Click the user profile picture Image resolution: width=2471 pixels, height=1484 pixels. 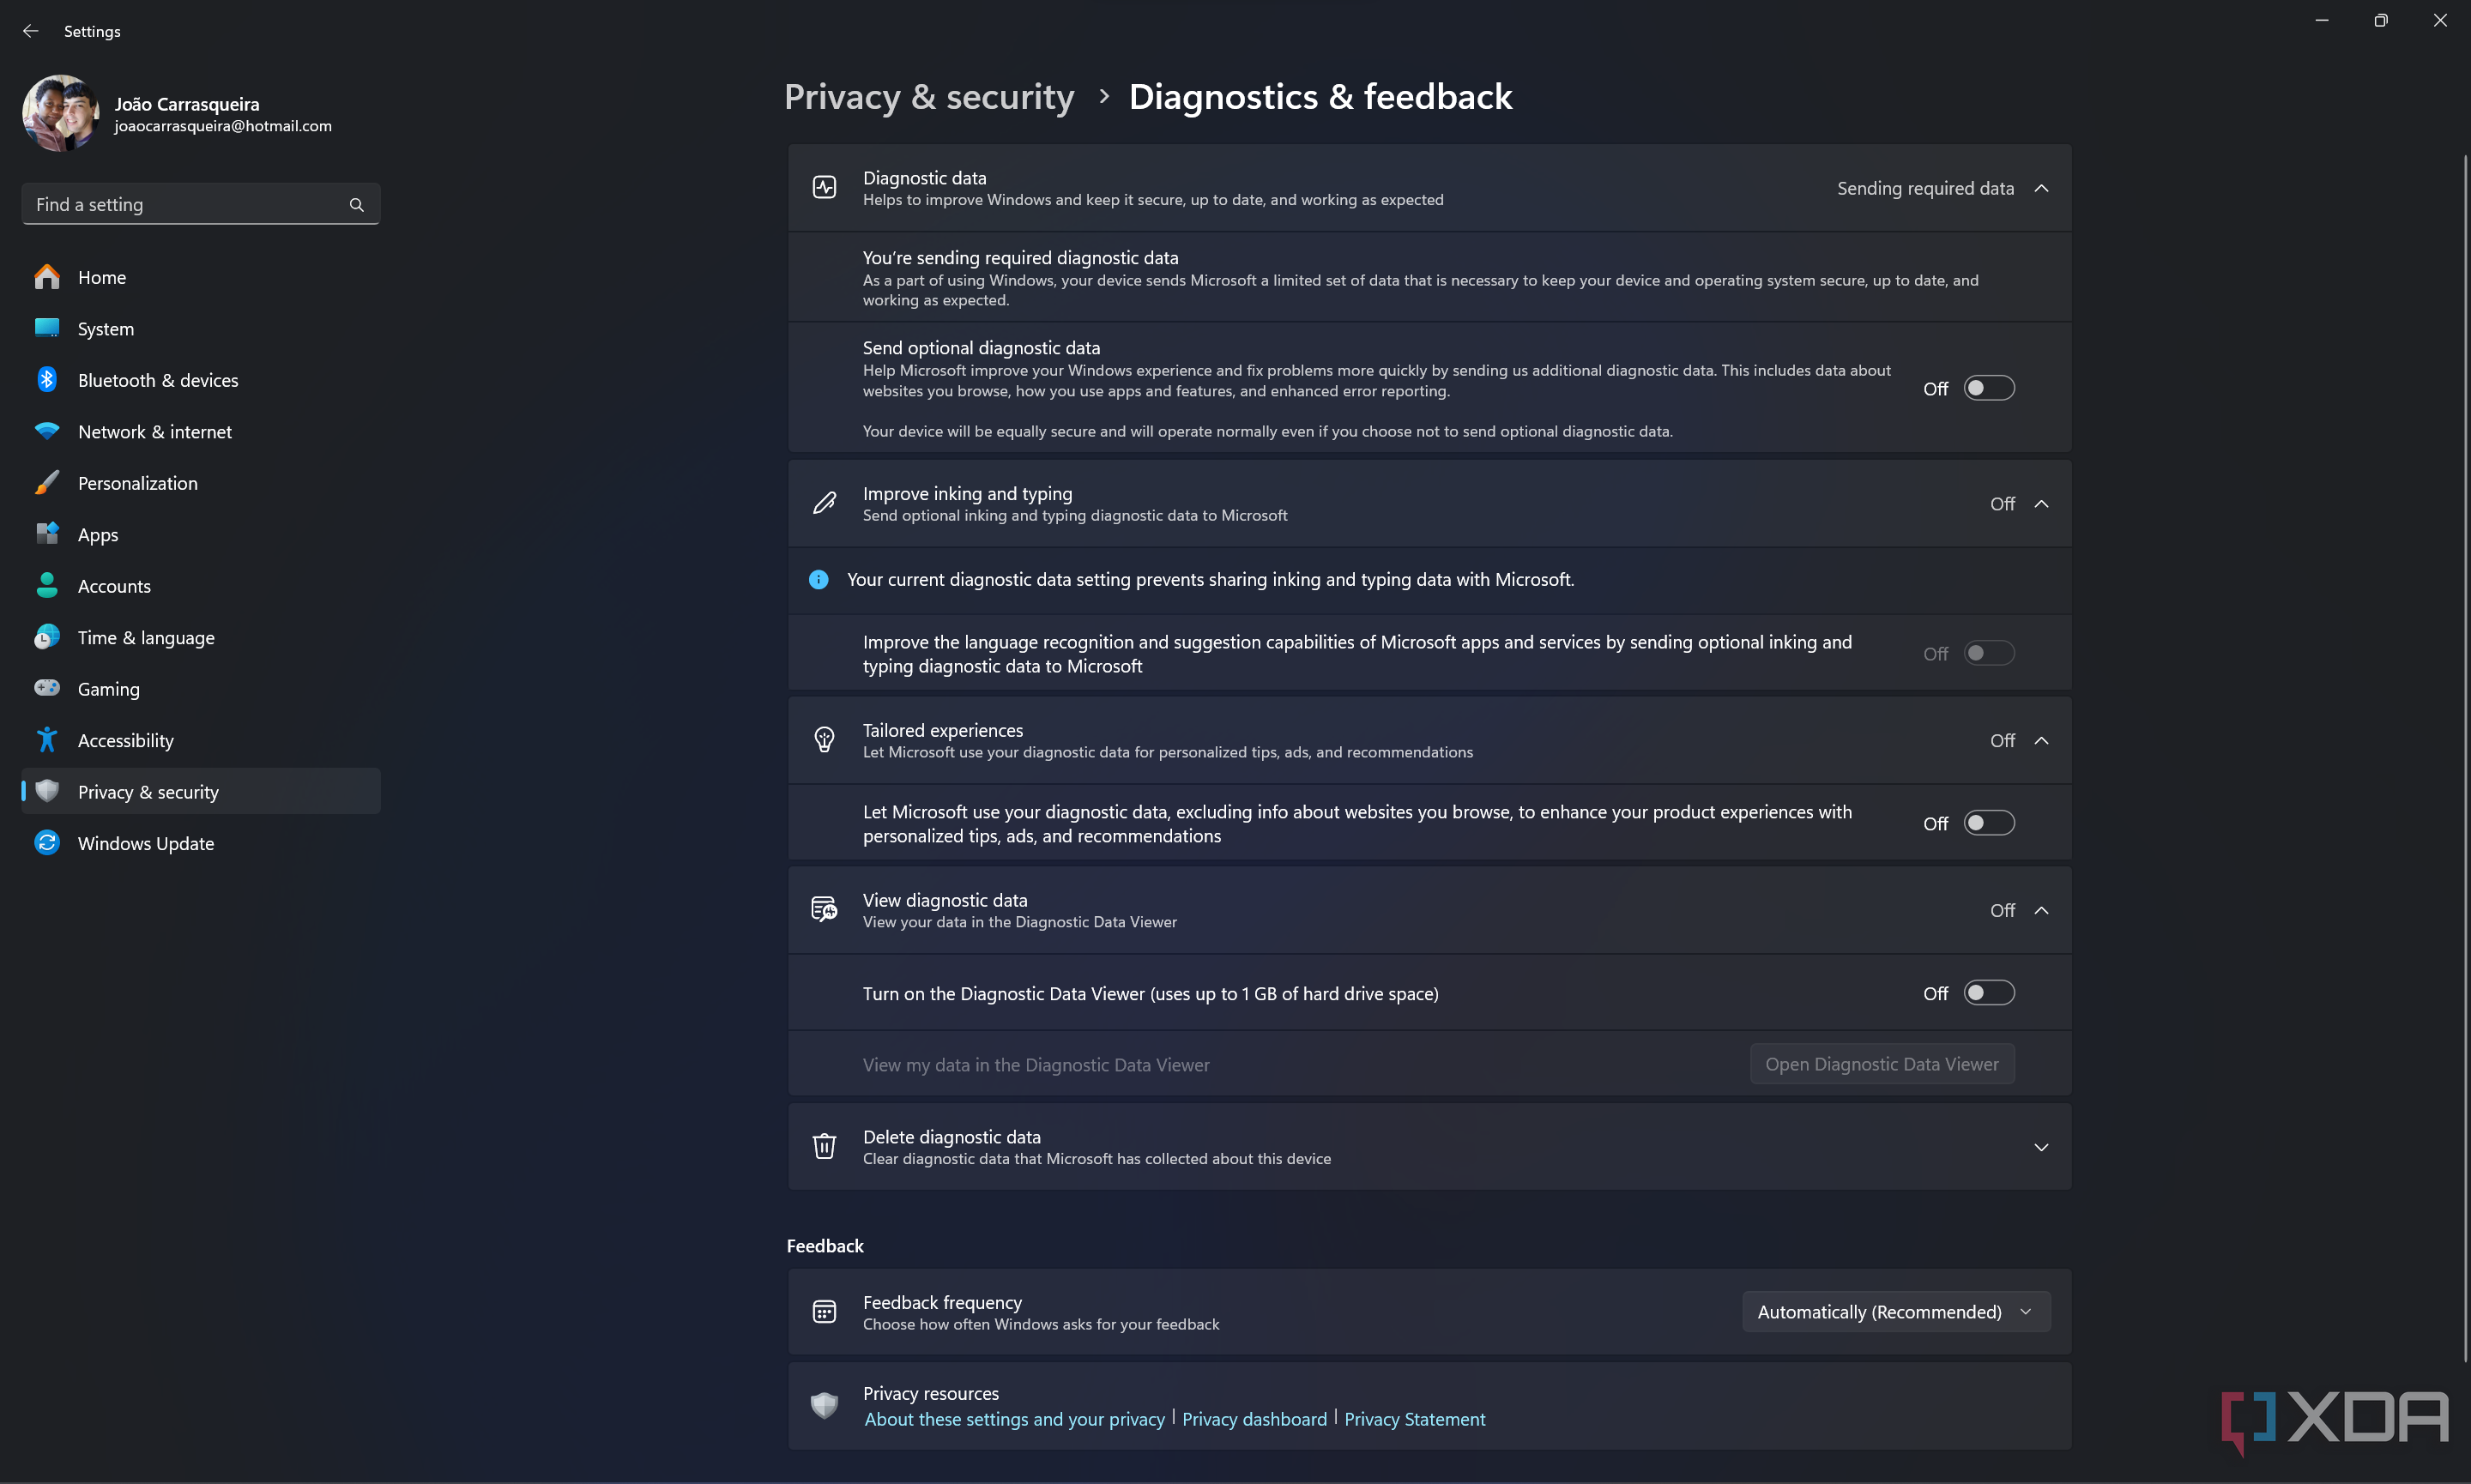point(61,113)
